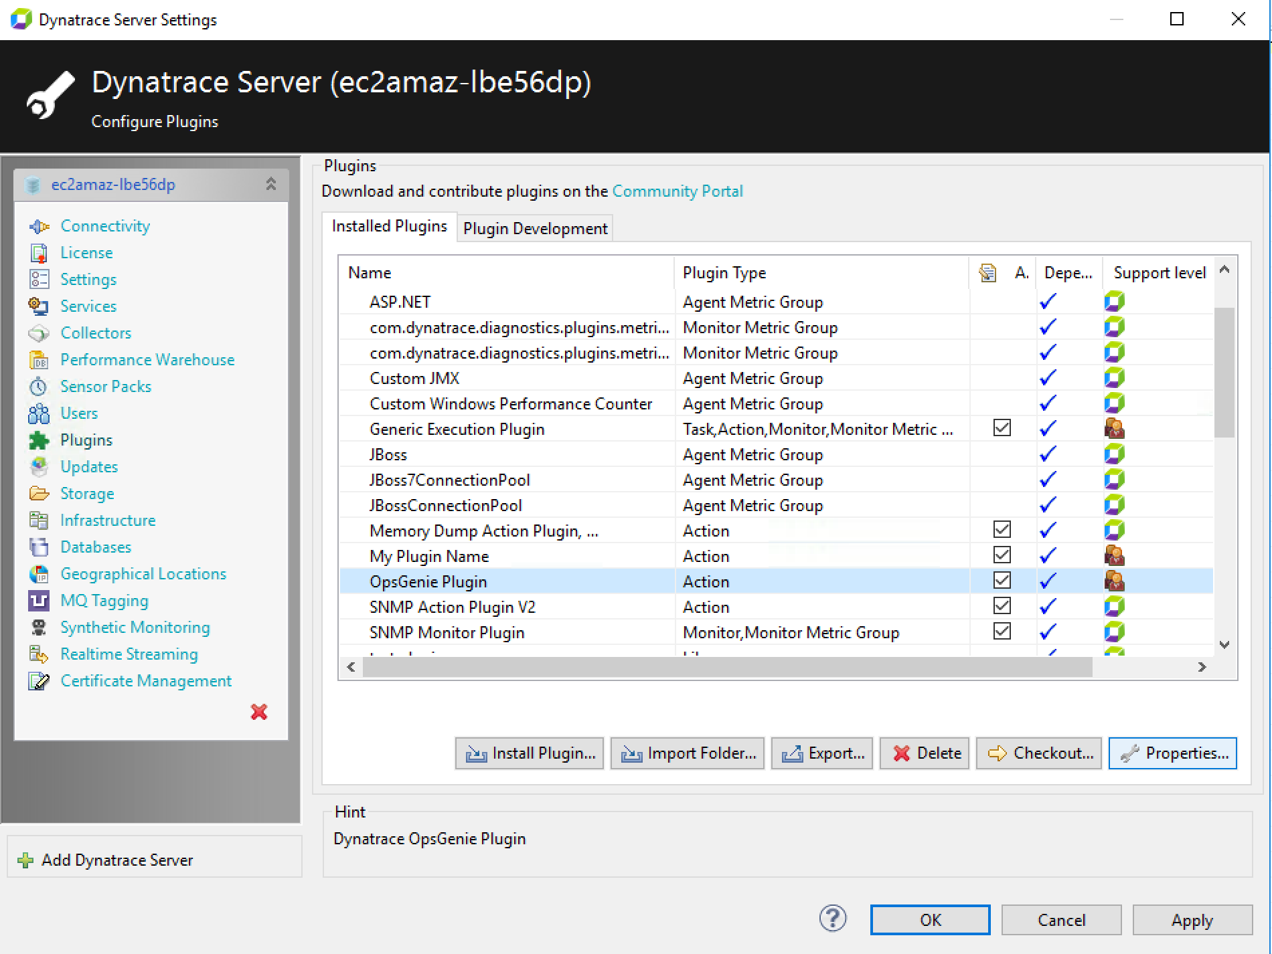This screenshot has height=954, width=1272.
Task: Click the Checkout... button
Action: tap(1039, 753)
